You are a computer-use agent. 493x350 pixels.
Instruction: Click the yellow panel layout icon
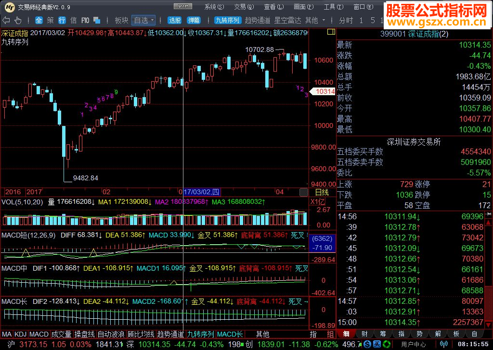[x=331, y=32]
